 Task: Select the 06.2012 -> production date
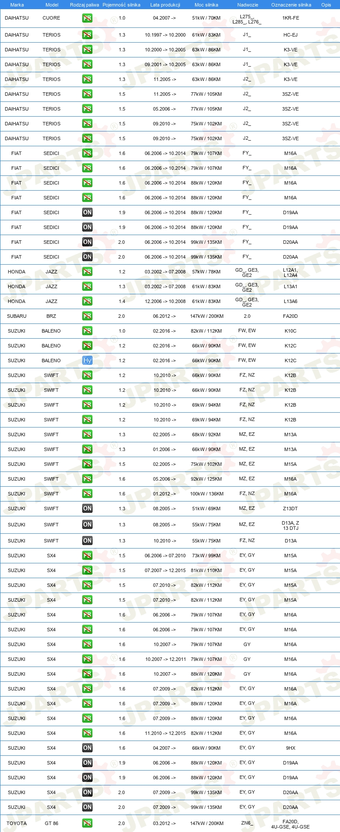pos(164,316)
